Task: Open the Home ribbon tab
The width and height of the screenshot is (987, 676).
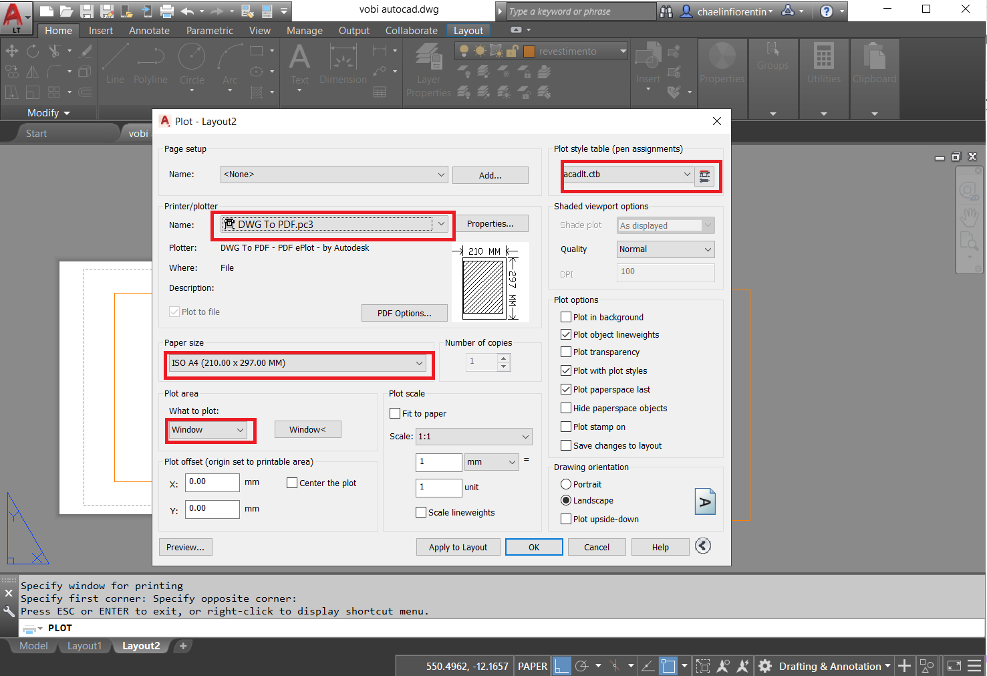Action: 59,31
